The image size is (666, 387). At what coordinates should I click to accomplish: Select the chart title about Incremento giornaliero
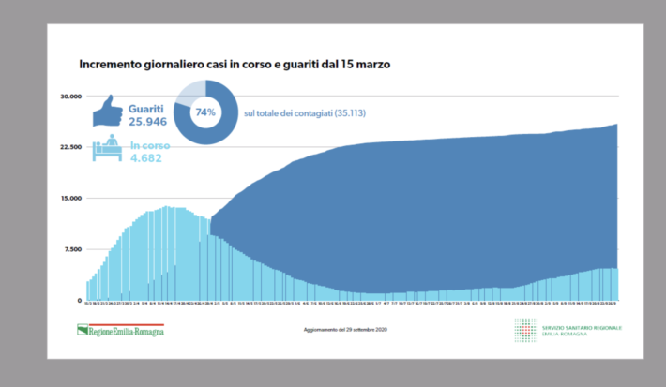coord(234,66)
